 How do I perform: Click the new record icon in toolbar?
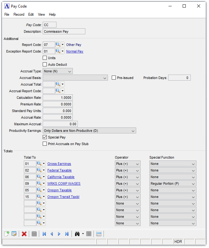click(7, 234)
